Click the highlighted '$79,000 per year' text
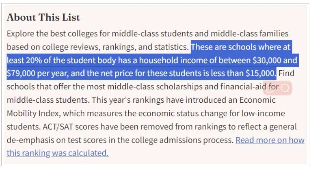The height and width of the screenshot is (170, 312). pos(38,73)
